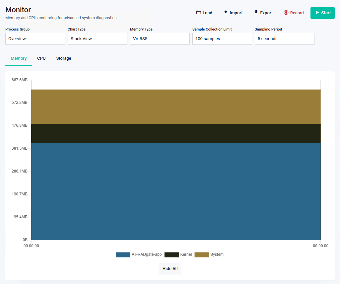Click the upload arrow icon for Import
340x284 pixels.
pyautogui.click(x=226, y=13)
